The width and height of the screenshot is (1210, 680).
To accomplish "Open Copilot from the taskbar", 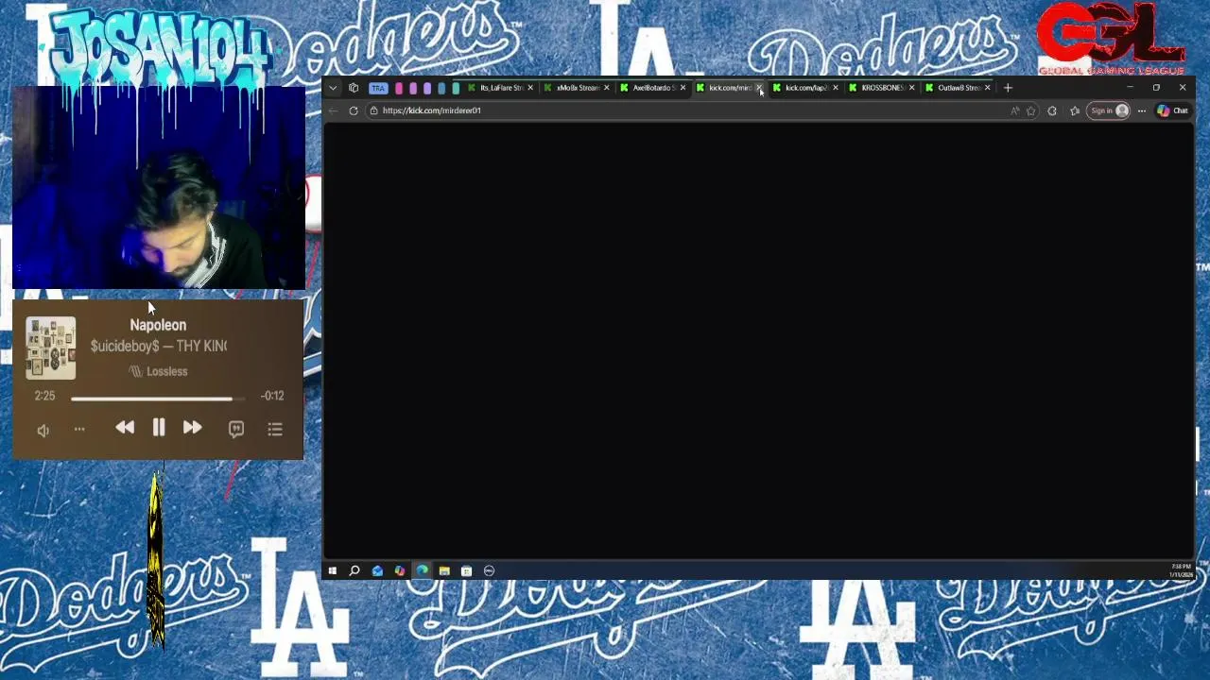I will 399,570.
